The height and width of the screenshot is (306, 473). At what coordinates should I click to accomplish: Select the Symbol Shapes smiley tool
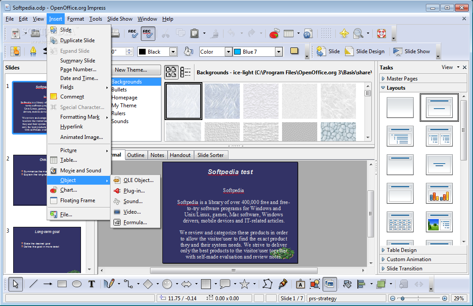(167, 284)
